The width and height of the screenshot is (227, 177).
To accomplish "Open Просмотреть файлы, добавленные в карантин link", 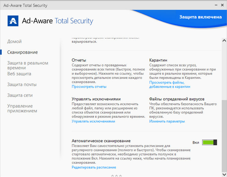I will (x=170, y=85).
